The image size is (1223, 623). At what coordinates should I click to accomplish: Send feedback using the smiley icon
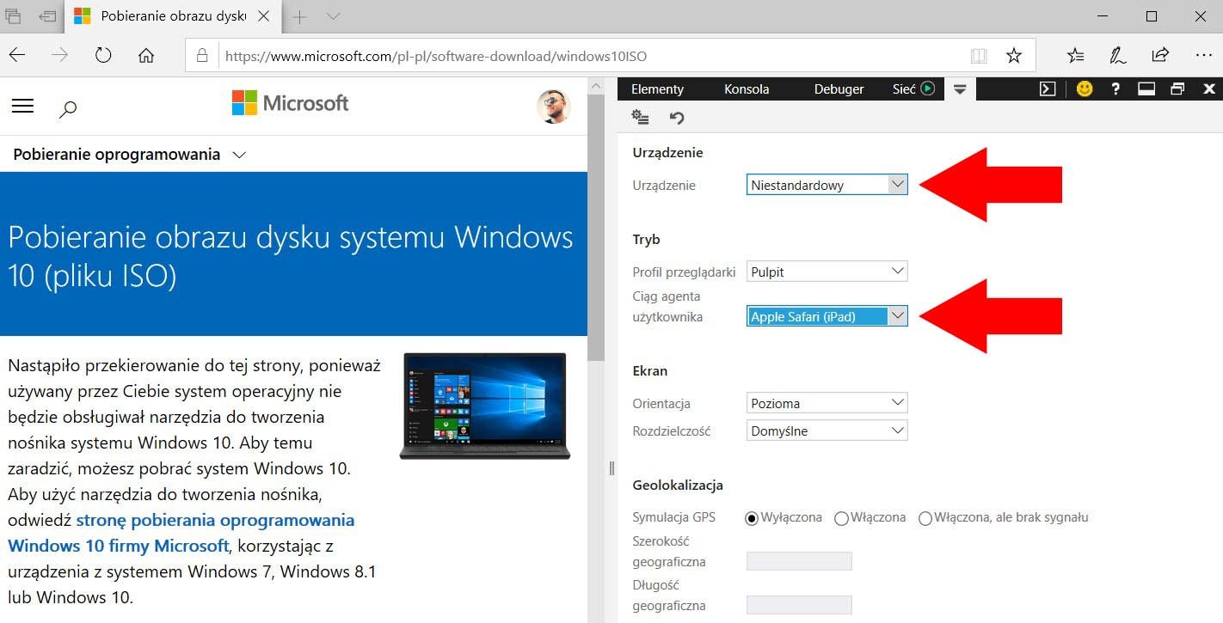pos(1085,89)
